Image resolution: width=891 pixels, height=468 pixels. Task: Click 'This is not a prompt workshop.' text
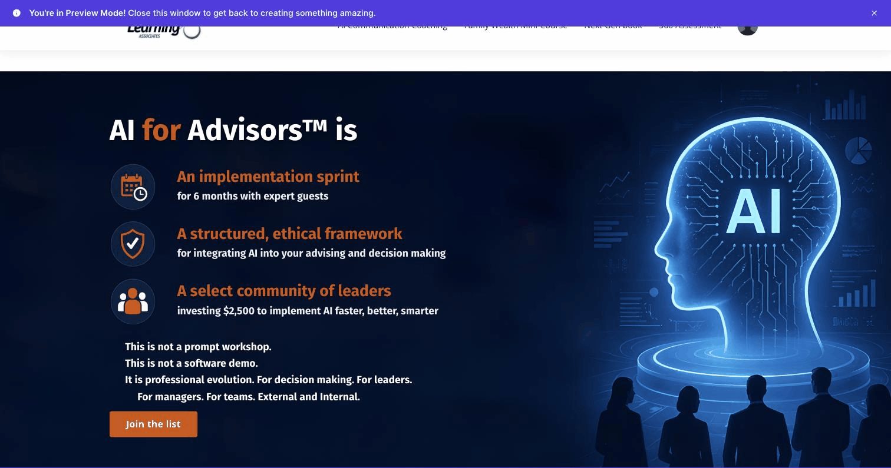click(198, 347)
